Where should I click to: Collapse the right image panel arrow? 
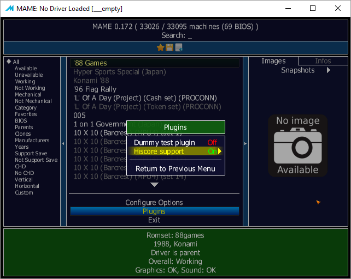[x=245, y=143]
